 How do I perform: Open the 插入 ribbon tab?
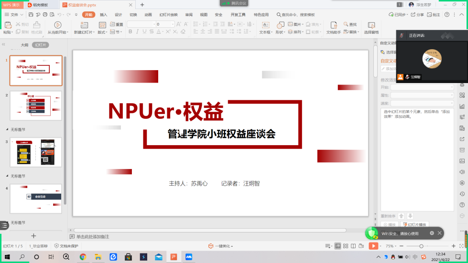(103, 15)
